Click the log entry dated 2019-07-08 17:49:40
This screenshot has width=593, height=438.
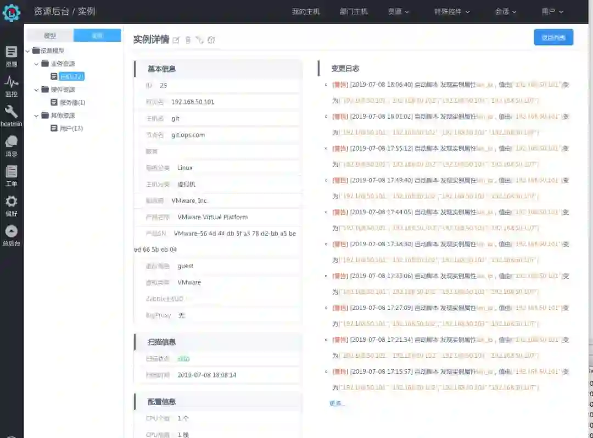pos(450,188)
